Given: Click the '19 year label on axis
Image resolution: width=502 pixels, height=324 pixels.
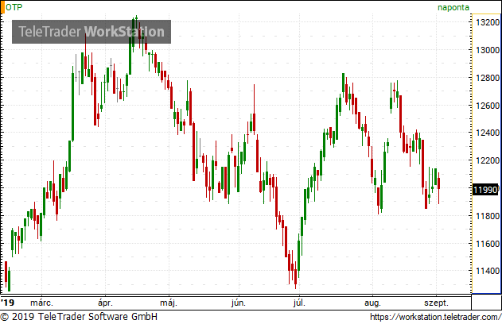Looking at the screenshot, I should (8, 303).
